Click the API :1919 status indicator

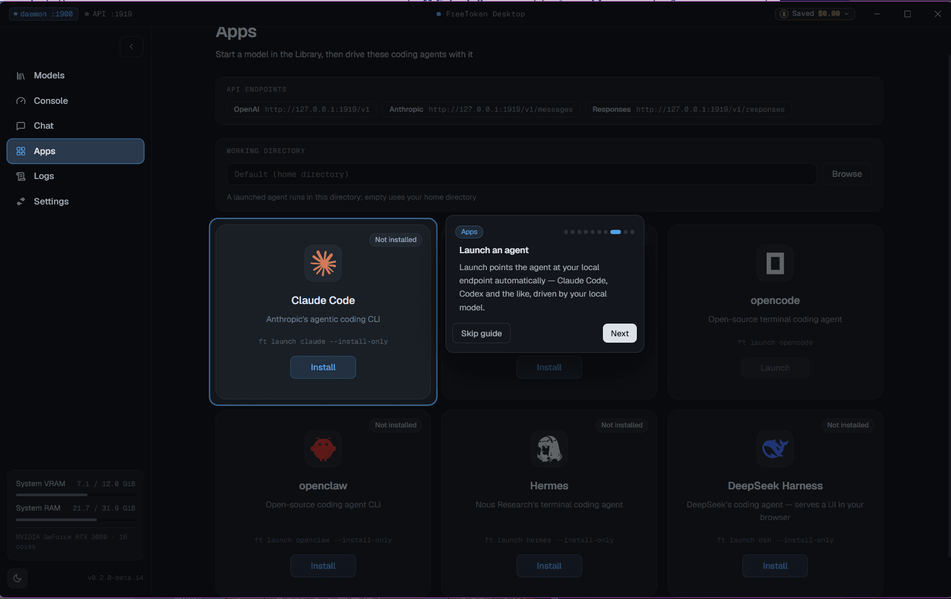[x=109, y=14]
